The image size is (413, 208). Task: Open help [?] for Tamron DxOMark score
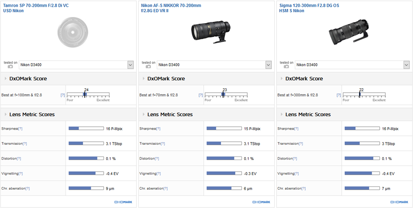point(63,95)
